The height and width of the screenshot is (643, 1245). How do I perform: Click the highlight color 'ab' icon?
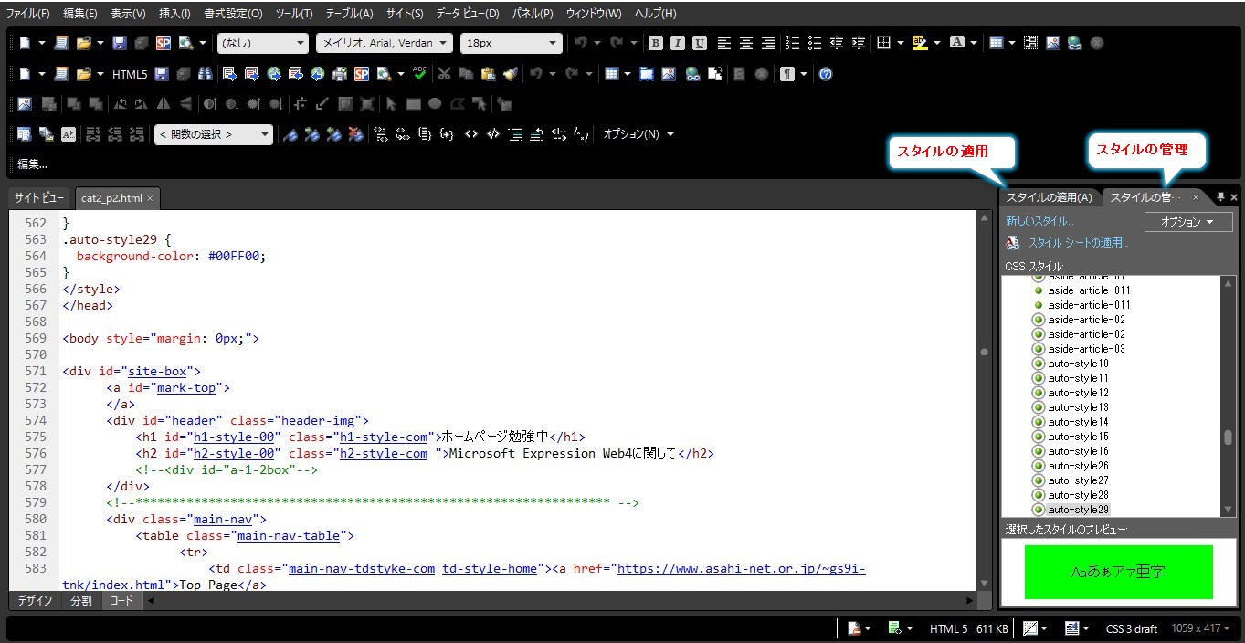(x=920, y=43)
